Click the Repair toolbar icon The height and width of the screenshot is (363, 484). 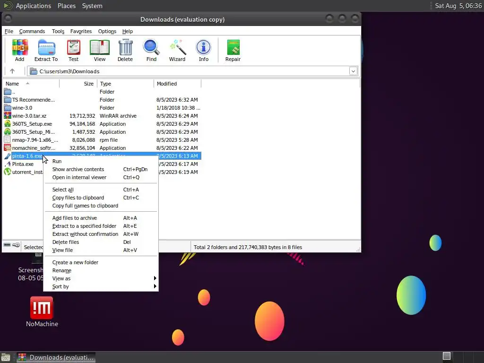point(233,48)
